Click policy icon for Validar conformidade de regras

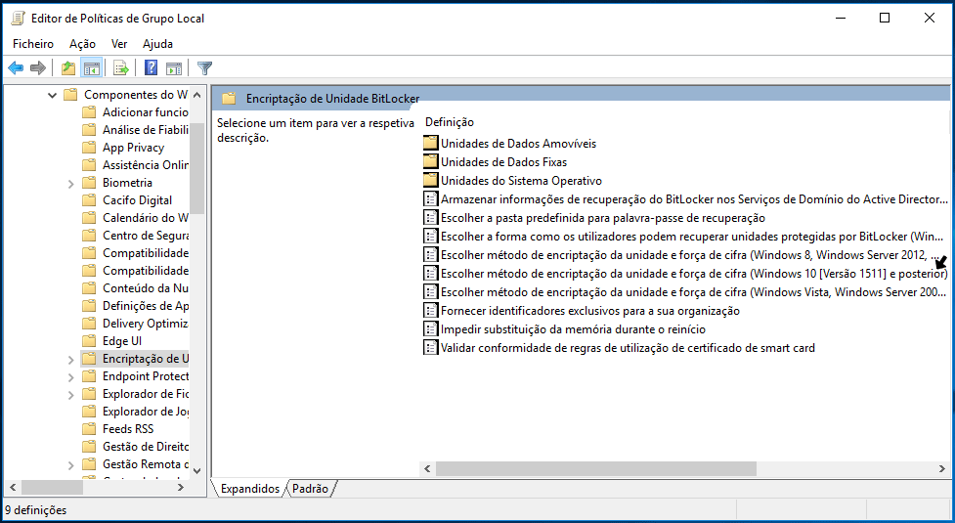click(x=431, y=348)
